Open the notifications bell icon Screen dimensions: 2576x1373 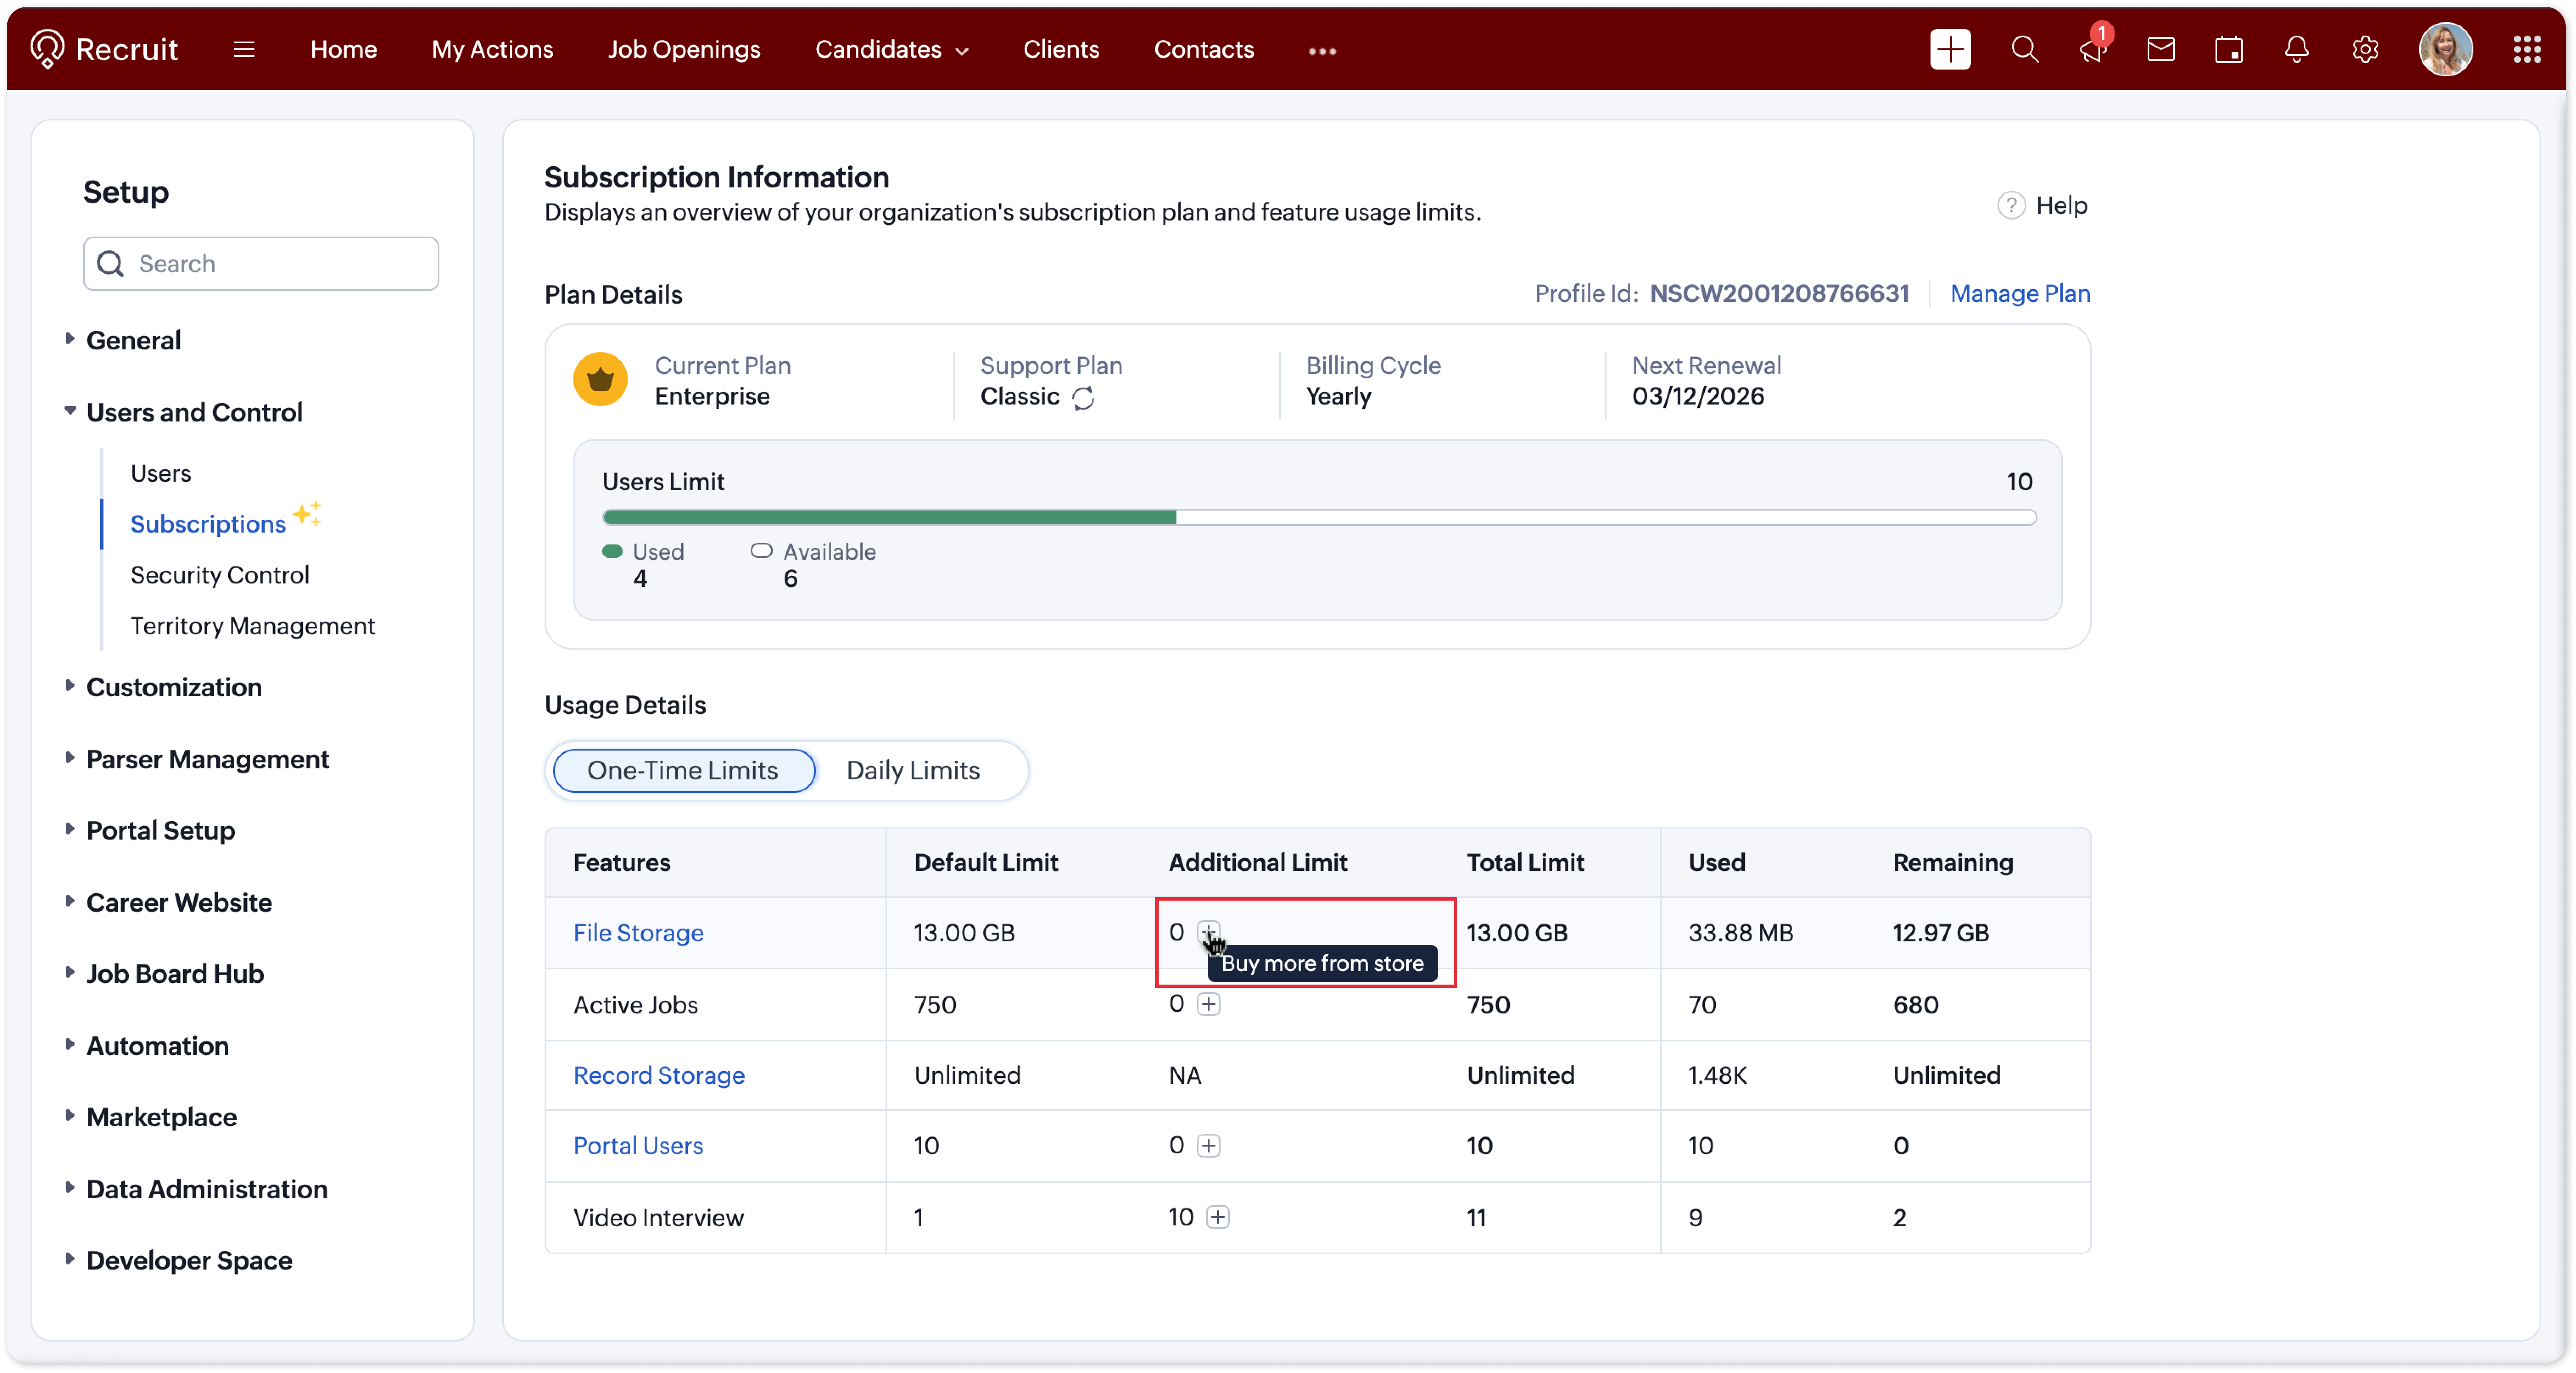point(2297,49)
